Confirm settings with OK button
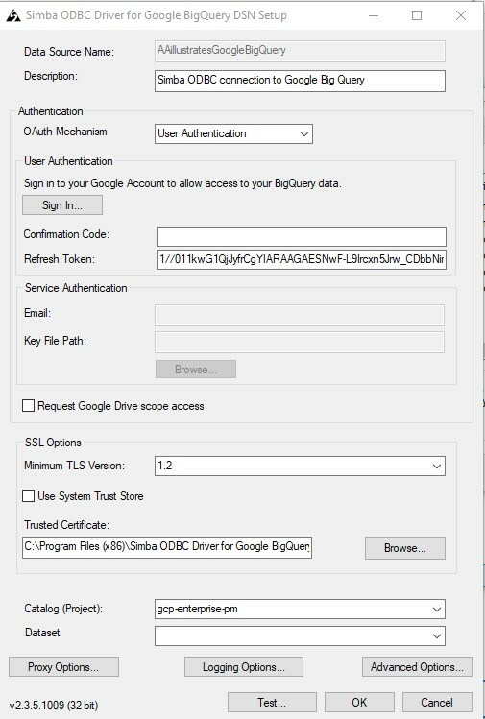This screenshot has width=485, height=719. point(359,702)
